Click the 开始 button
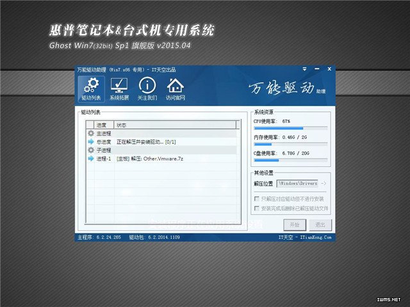The image size is (410, 307). point(295,224)
